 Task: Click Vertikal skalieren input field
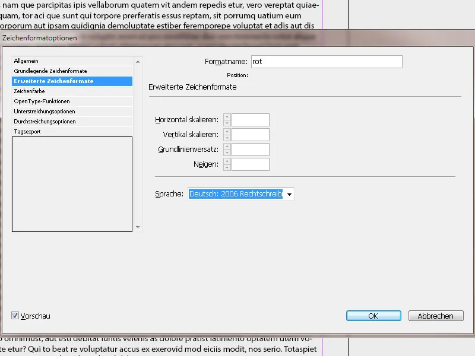point(250,135)
